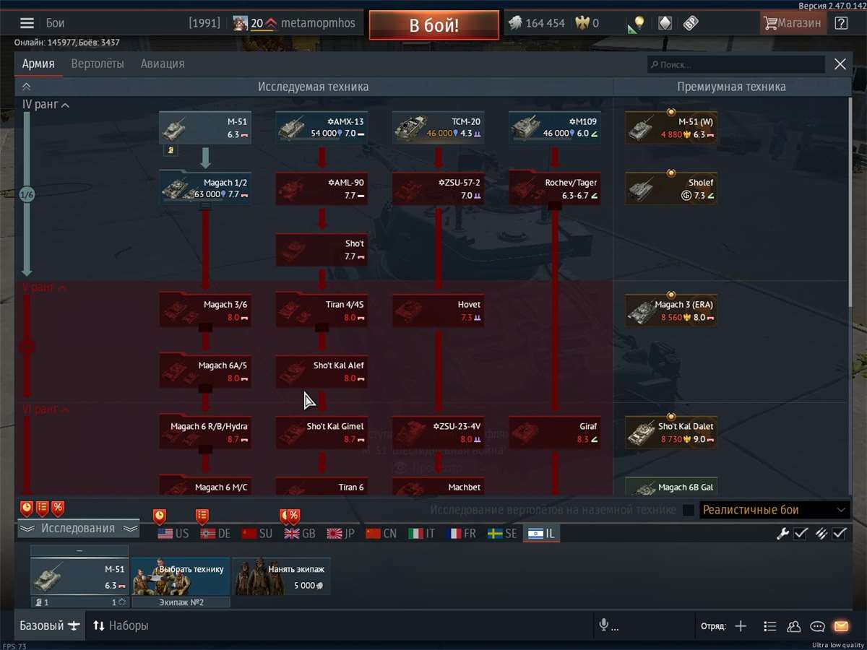Select the ZSU-57-2 vehicle card
Image resolution: width=867 pixels, height=650 pixels.
pyautogui.click(x=438, y=188)
